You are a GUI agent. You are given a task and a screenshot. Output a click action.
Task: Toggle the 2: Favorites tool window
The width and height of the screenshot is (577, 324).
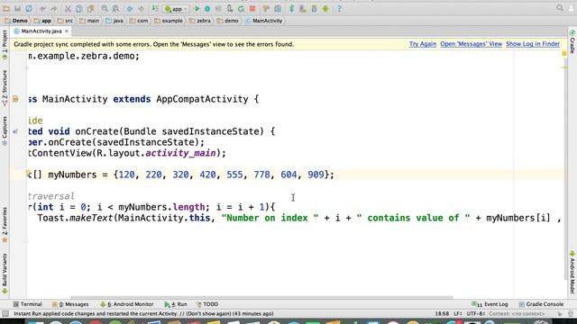[x=5, y=224]
